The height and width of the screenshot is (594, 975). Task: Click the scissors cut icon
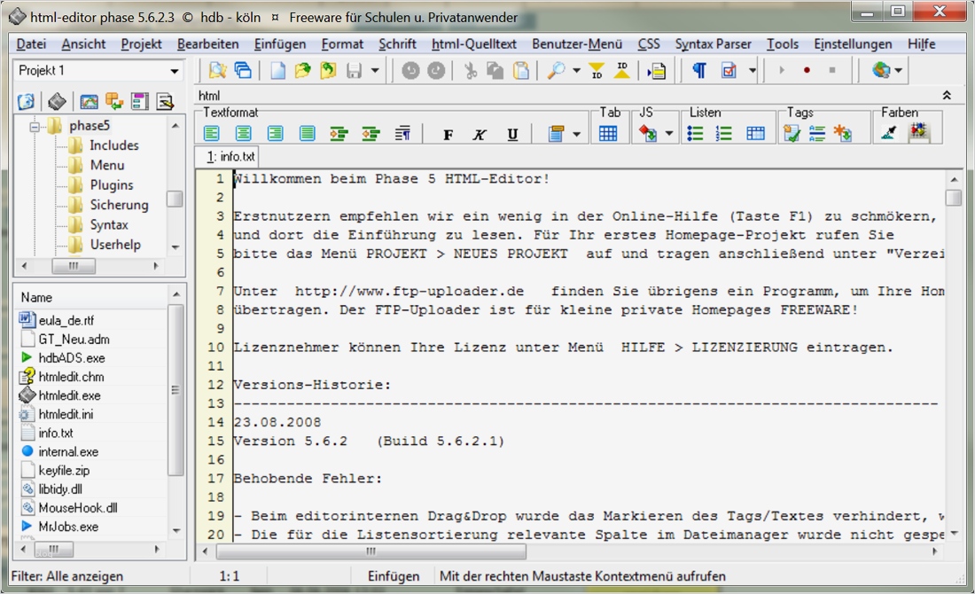coord(471,70)
